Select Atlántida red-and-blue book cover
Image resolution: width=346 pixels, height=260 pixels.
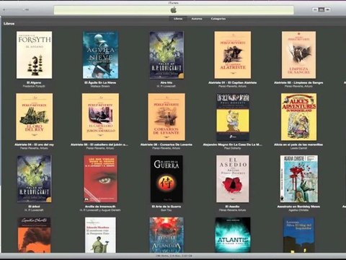167,235
